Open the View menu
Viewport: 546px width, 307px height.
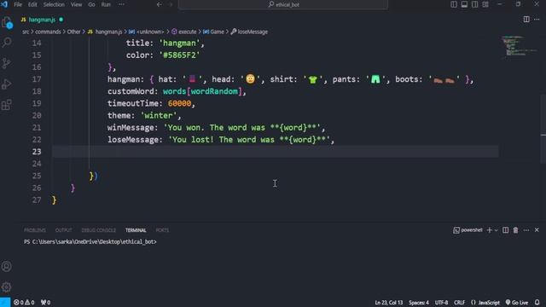[x=76, y=4]
